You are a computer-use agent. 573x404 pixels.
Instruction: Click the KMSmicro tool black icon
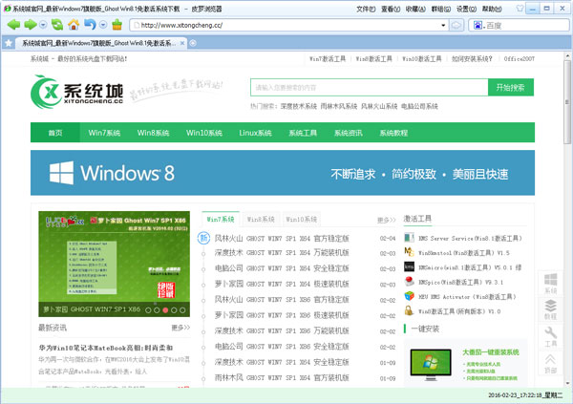(x=409, y=266)
